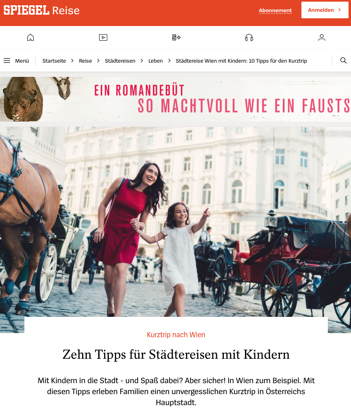The width and height of the screenshot is (351, 410).
Task: Open the Romandebüt advertisement banner
Action: pyautogui.click(x=175, y=99)
